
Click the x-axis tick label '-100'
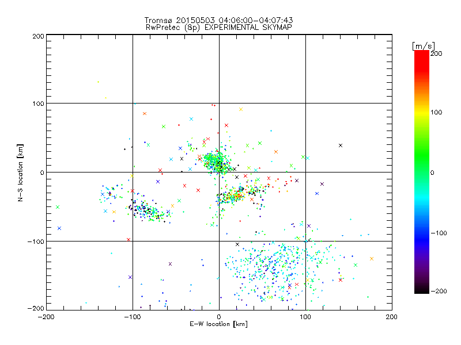click(x=133, y=317)
